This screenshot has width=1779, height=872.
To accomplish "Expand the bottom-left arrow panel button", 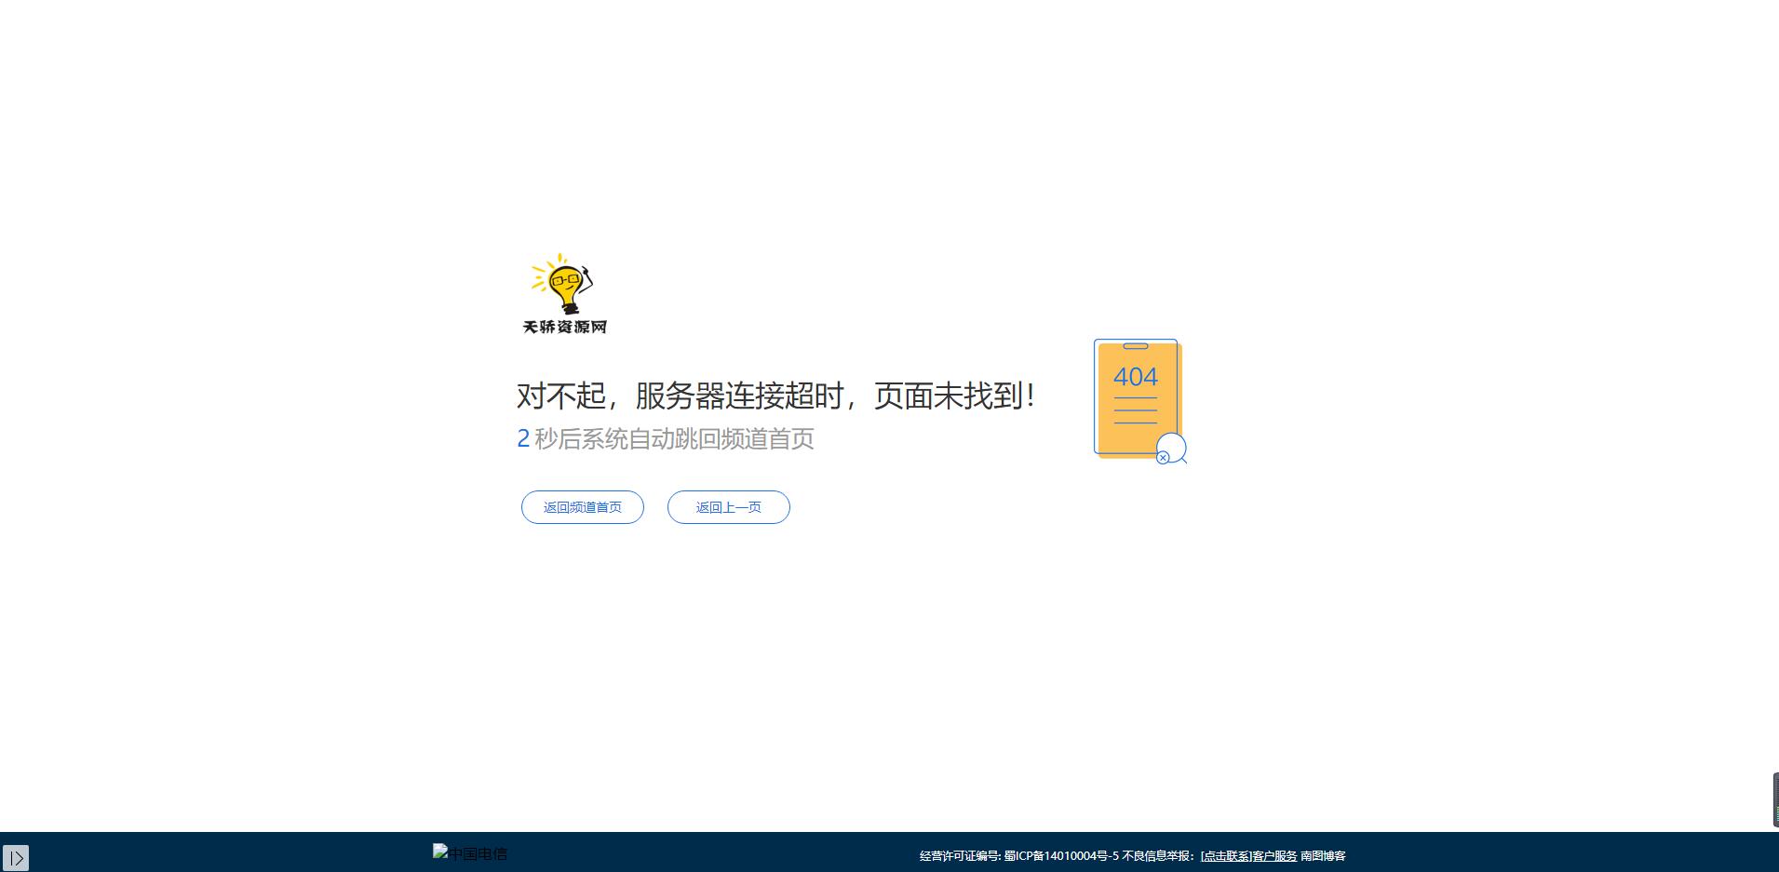I will point(16,857).
